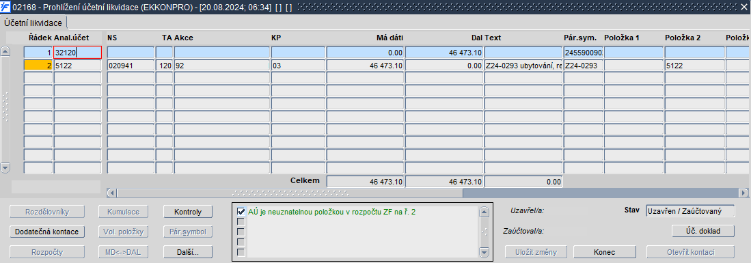Screen dimensions: 751x263
Task: Click Položka 2 field with 5122
Action: tap(694, 65)
